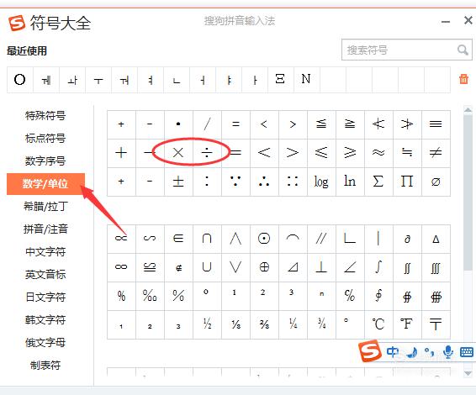476x395 pixels.
Task: Insert the because ∵ symbol
Action: point(235,182)
